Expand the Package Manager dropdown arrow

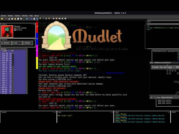click(51, 19)
